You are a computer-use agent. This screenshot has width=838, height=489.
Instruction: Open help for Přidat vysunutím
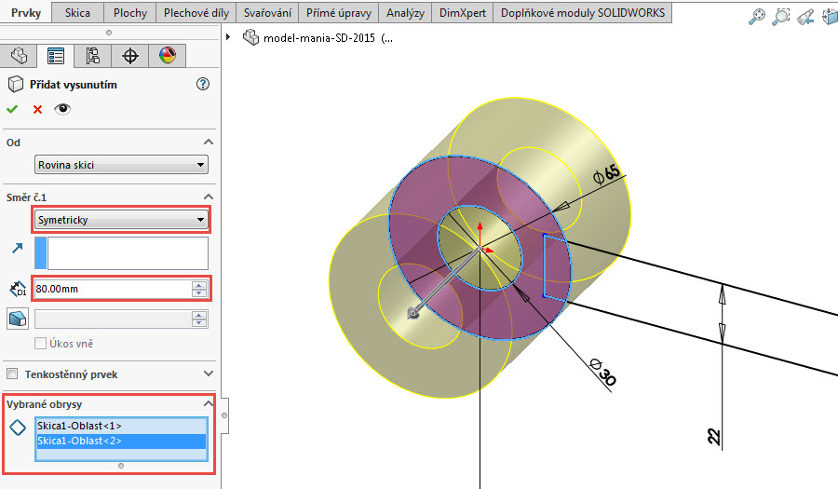(x=204, y=85)
